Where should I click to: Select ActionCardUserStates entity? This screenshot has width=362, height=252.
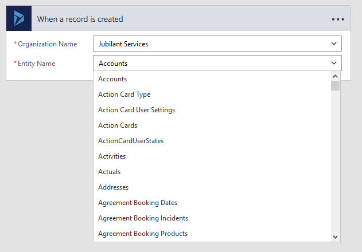click(x=212, y=141)
